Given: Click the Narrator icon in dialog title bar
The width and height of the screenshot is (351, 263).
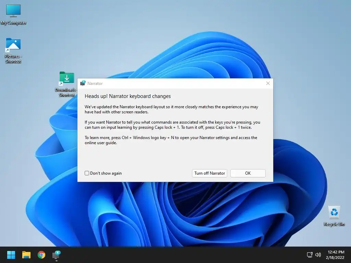Looking at the screenshot, I should coord(83,83).
